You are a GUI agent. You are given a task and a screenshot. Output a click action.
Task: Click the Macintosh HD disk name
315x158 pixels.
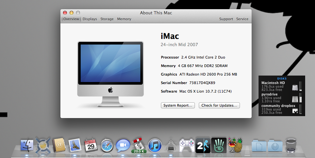tap(273, 83)
